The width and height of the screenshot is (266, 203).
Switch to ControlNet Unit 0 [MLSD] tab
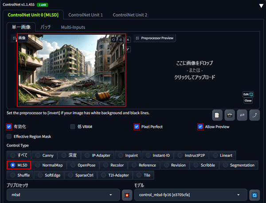(33, 15)
